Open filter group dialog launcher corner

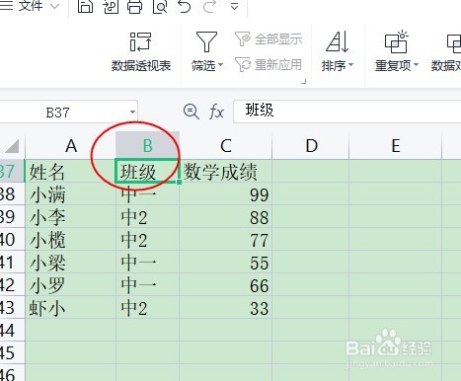point(303,81)
